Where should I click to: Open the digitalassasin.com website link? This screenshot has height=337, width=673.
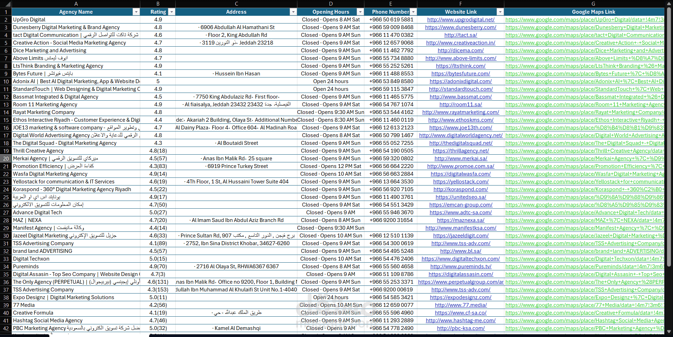[x=461, y=274]
